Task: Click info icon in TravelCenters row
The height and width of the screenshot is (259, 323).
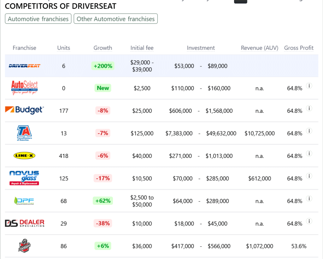Action: [x=309, y=131]
